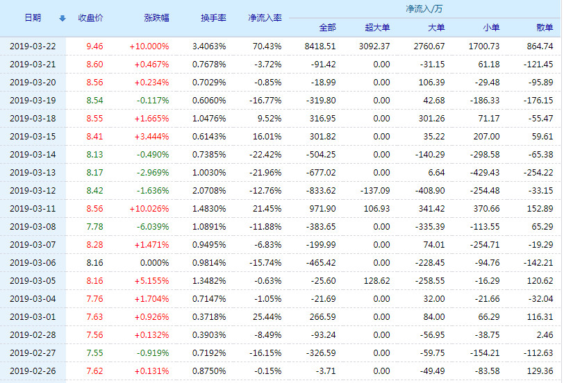564x383 pixels.
Task: Sort by 日期 column header
Action: tap(33, 18)
